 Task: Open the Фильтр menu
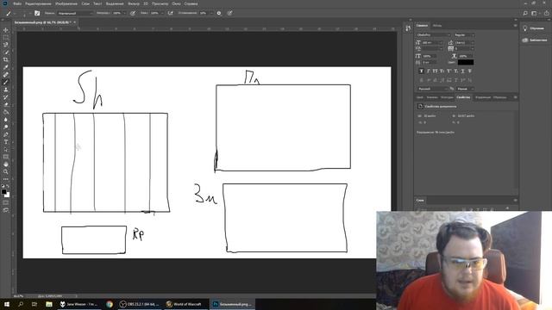[134, 3]
